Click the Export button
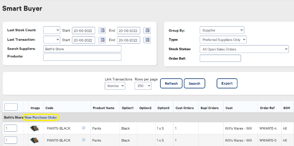 (227, 83)
